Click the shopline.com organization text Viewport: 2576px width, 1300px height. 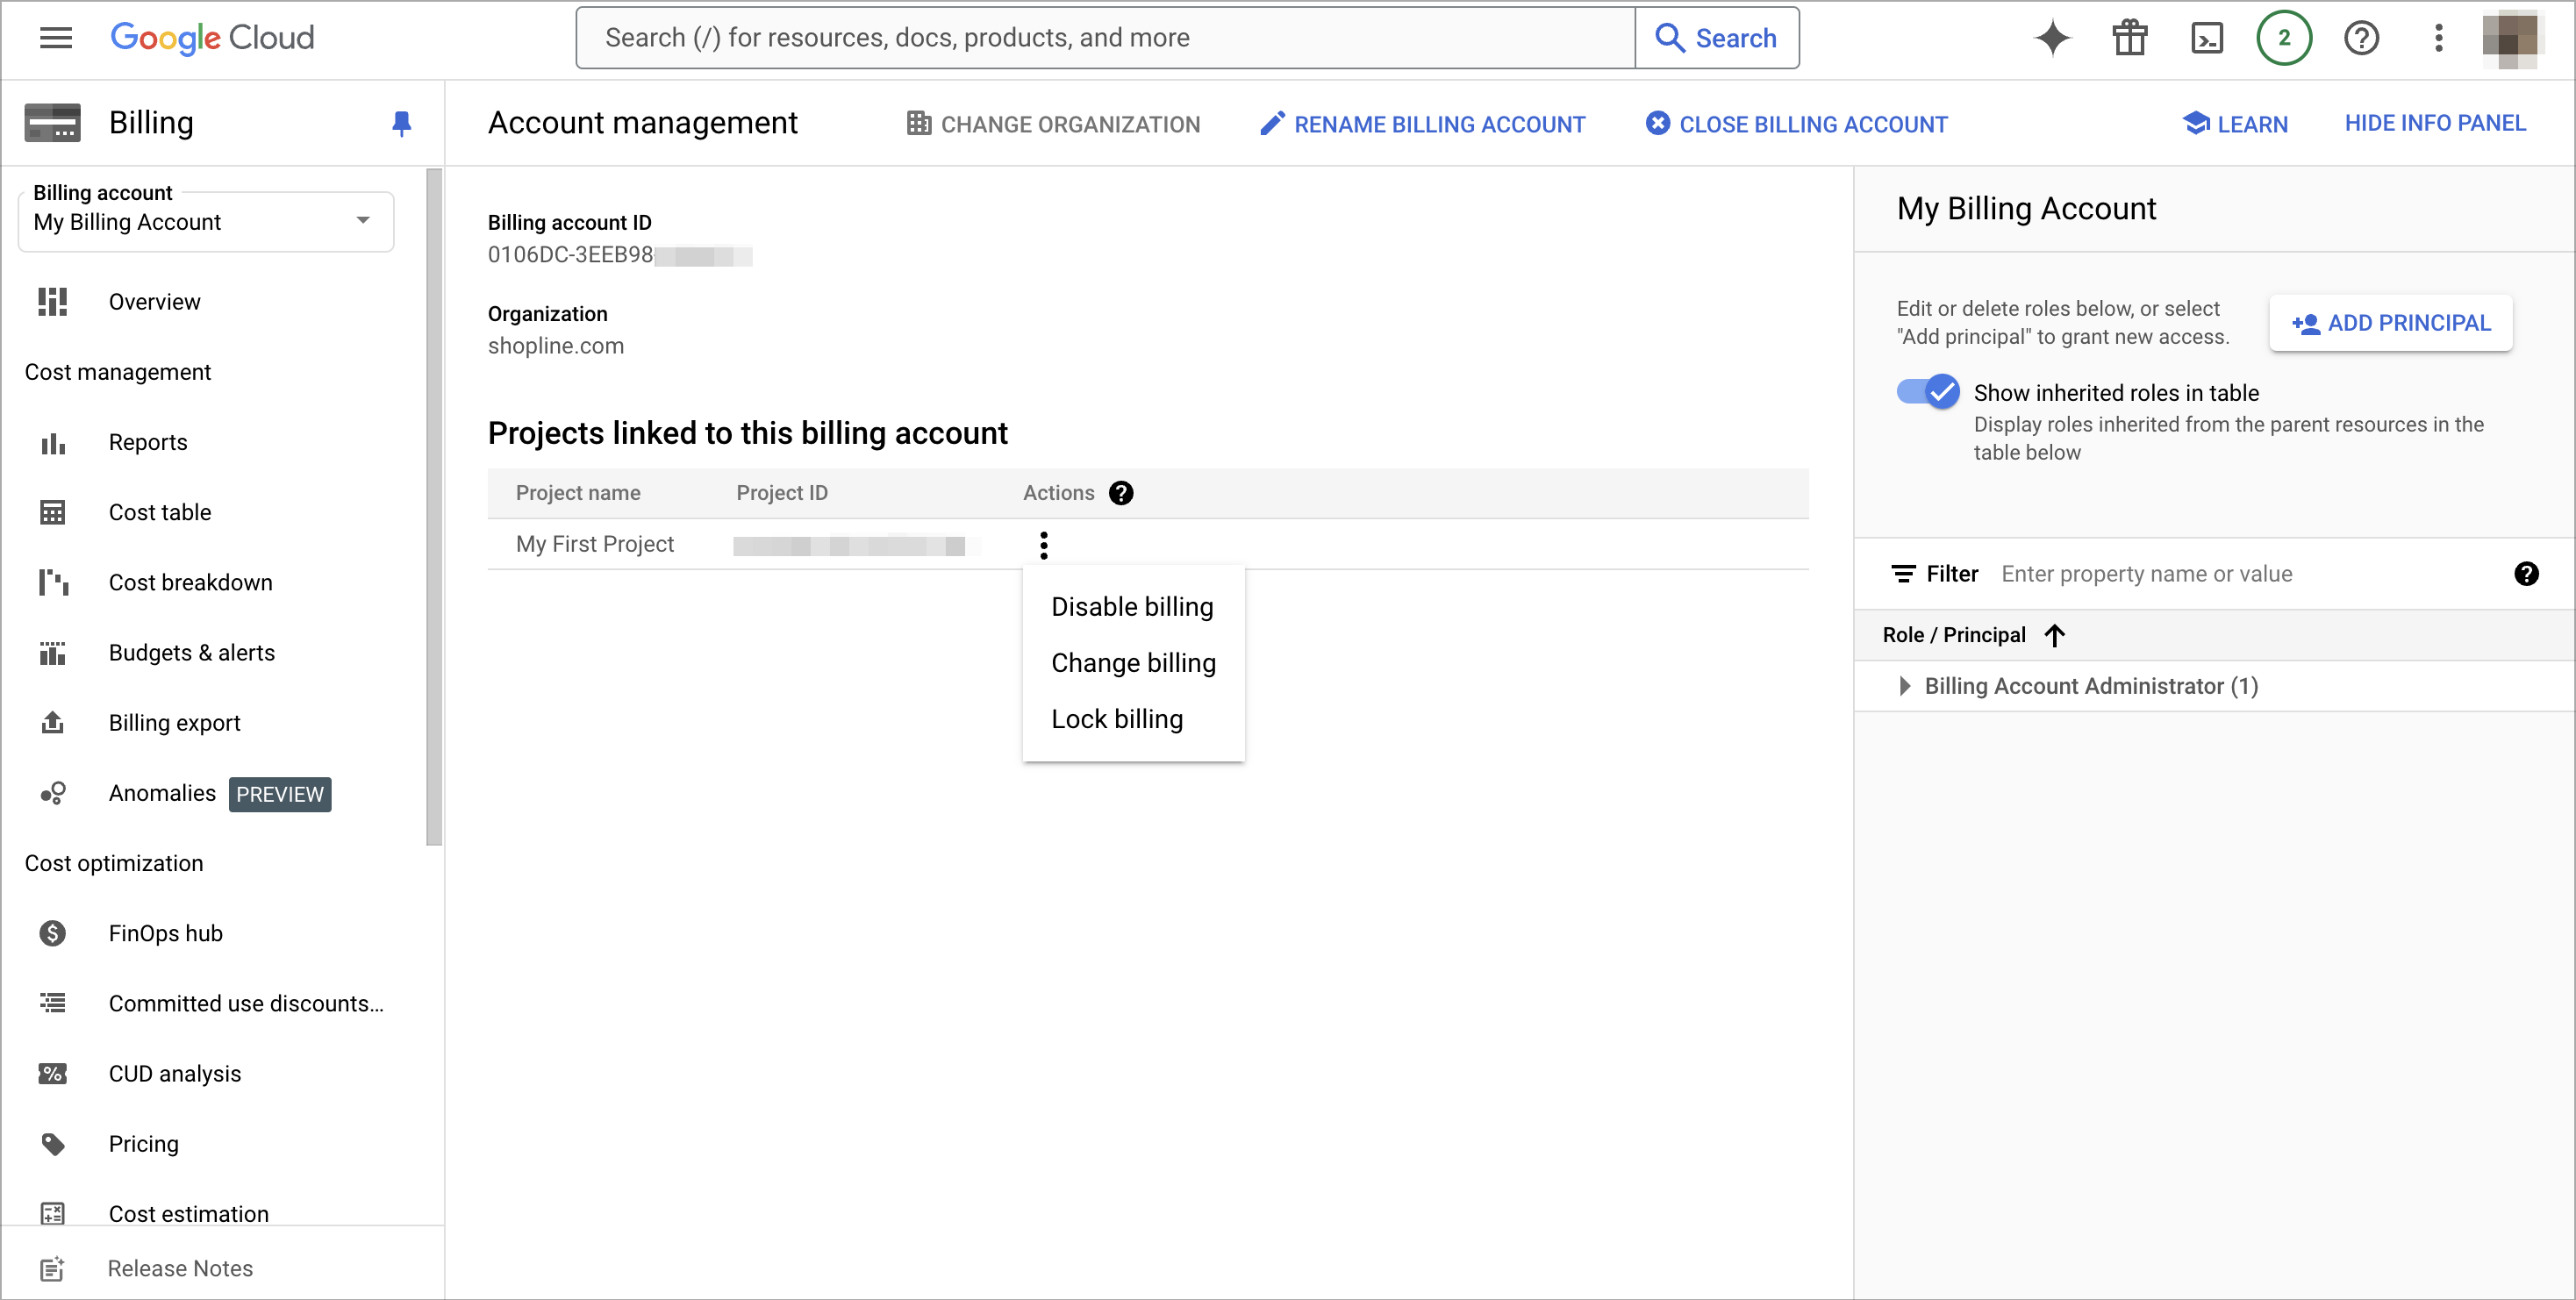[x=556, y=346]
